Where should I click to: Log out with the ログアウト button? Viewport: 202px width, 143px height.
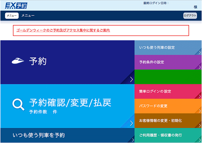tap(190, 16)
